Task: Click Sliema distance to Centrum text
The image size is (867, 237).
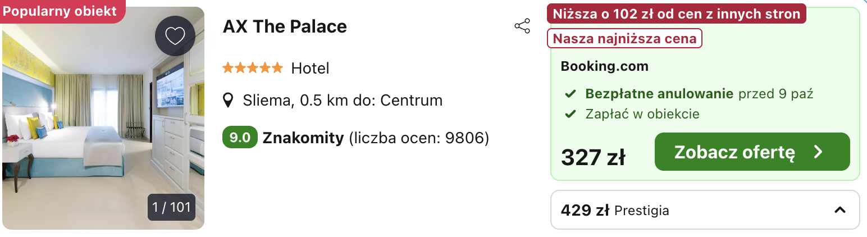Action: (343, 101)
